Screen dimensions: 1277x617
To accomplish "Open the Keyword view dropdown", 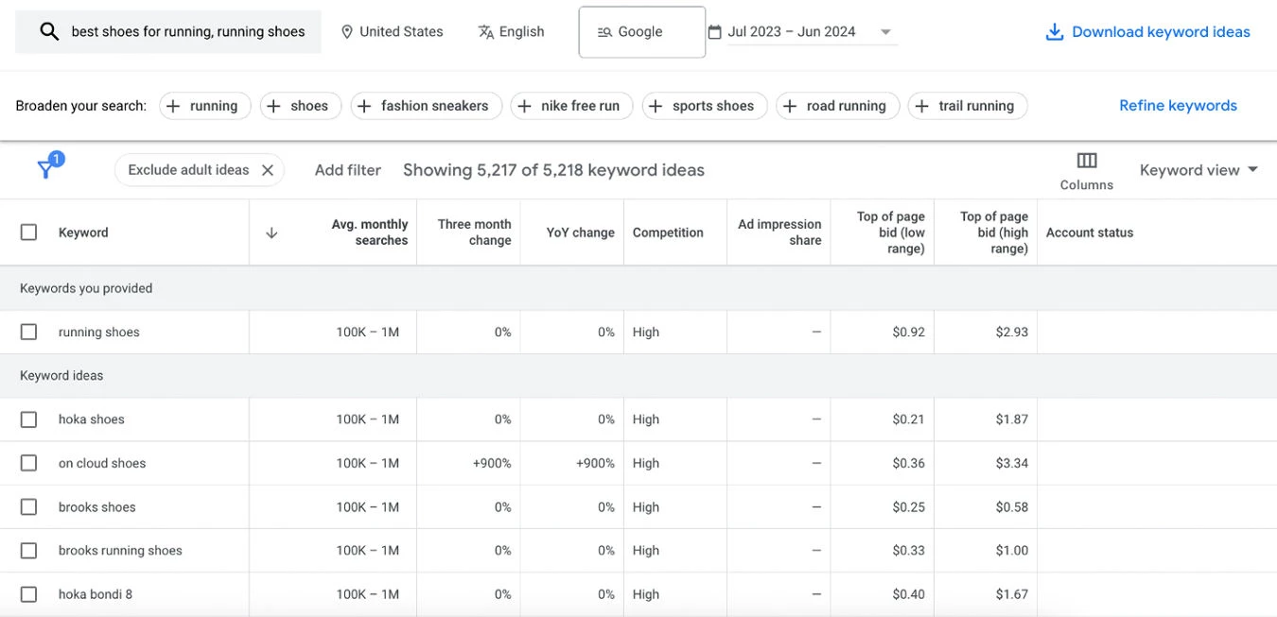I will pos(1198,170).
